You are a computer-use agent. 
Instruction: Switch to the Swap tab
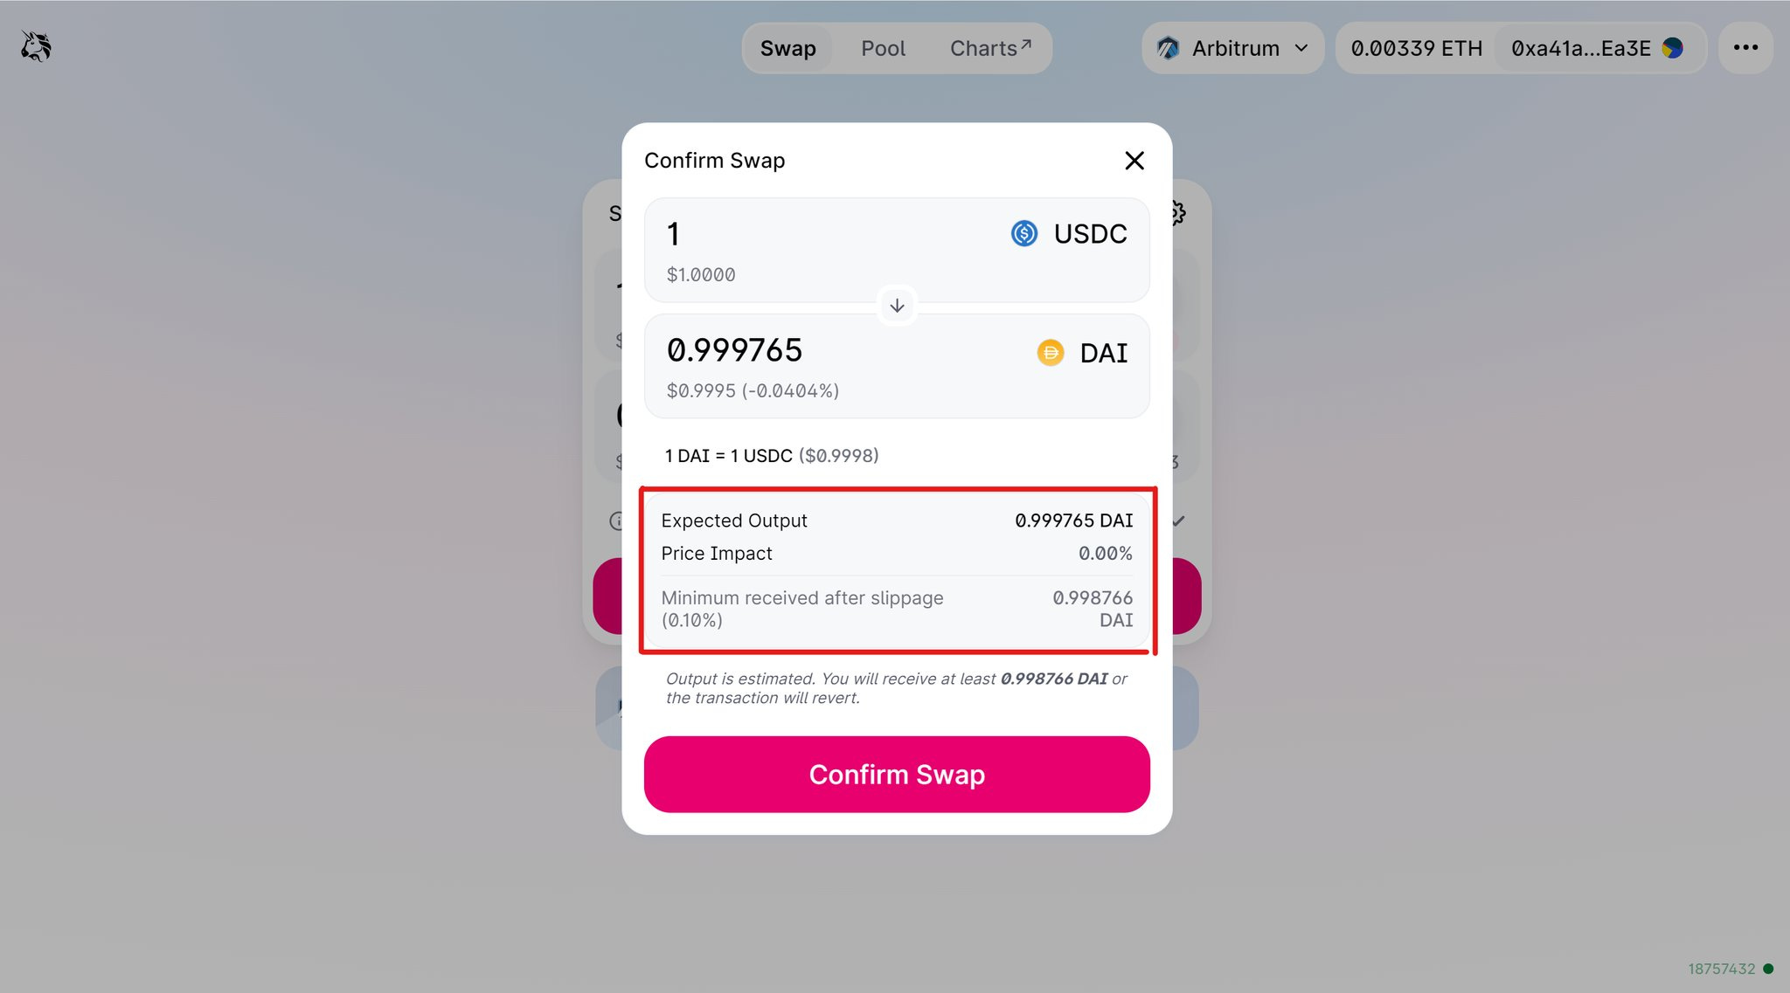coord(788,48)
